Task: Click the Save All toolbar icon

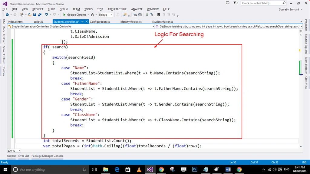Action: coord(40,15)
